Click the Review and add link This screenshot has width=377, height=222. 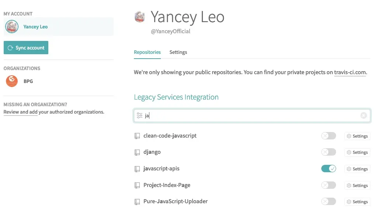click(21, 112)
